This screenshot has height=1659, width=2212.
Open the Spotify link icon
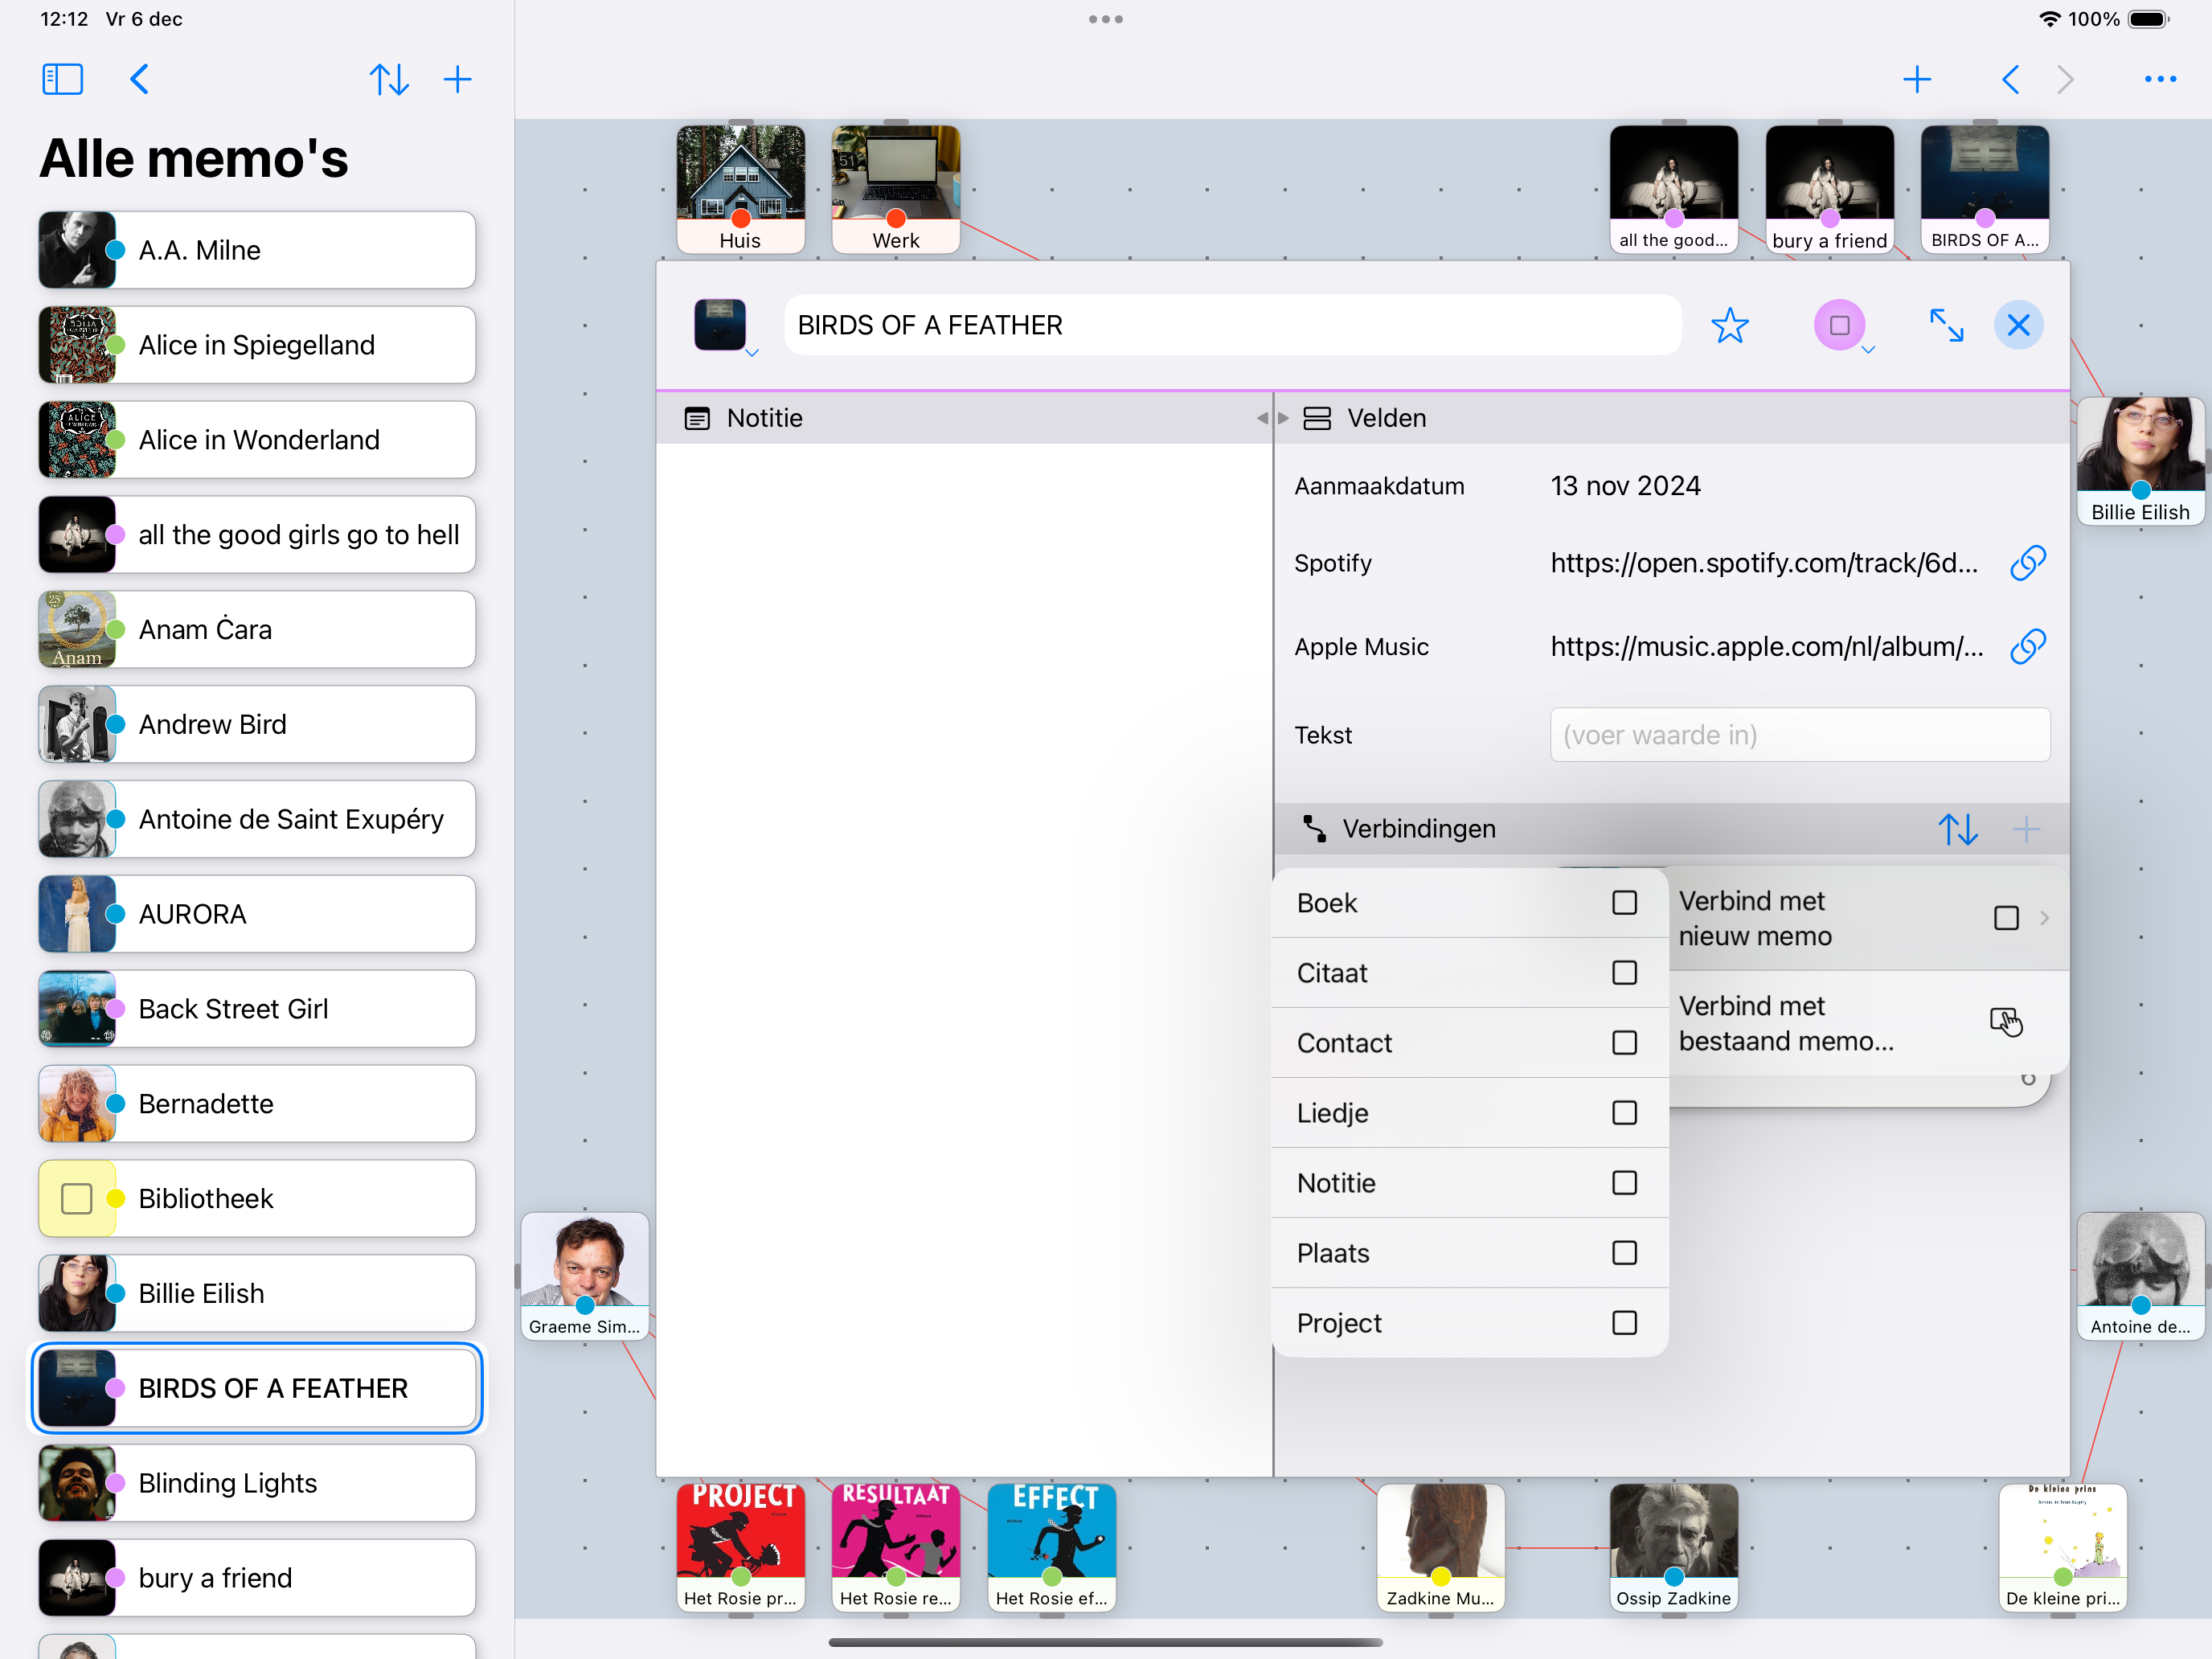click(2028, 563)
